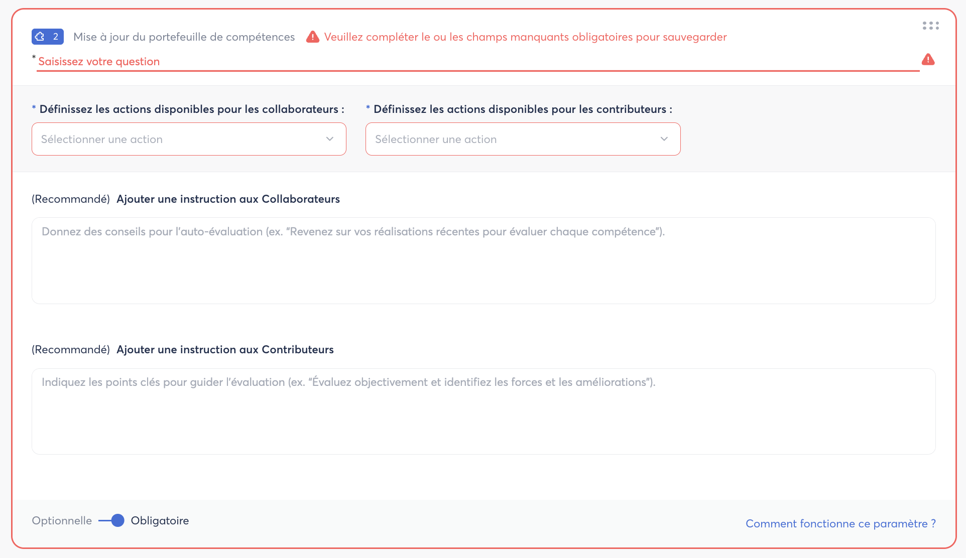Click the 'Mise à jour du portefeuille de compétences' title
966x558 pixels.
click(184, 37)
